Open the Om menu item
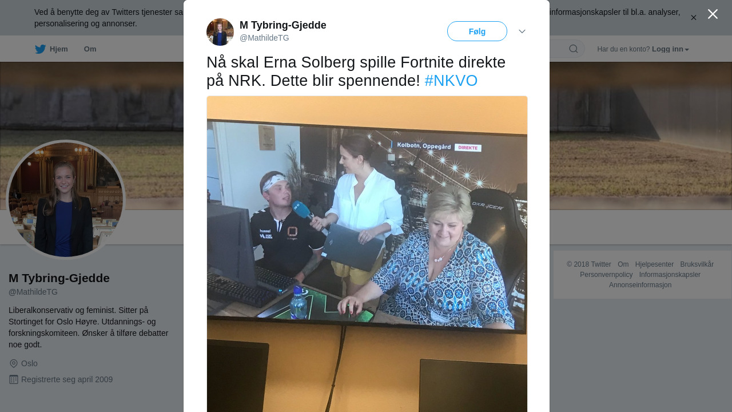 (x=90, y=49)
